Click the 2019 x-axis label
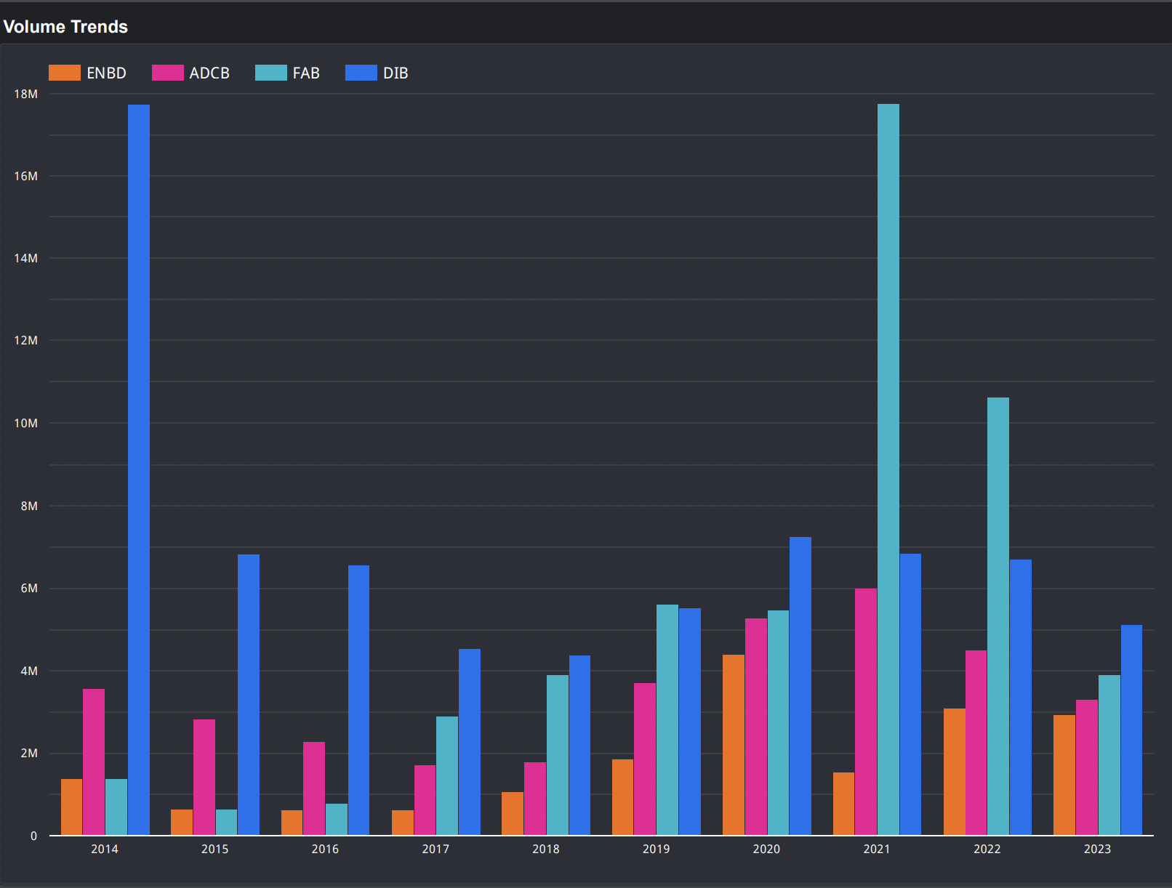The image size is (1172, 888). pos(657,849)
